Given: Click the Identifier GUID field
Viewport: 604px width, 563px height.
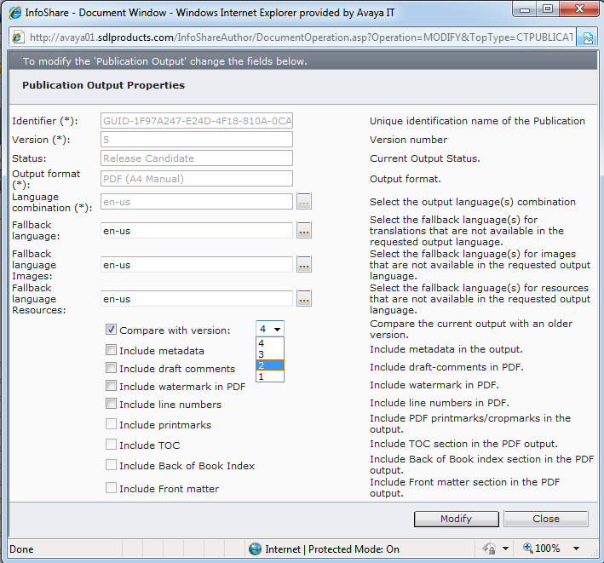Looking at the screenshot, I should (x=197, y=121).
